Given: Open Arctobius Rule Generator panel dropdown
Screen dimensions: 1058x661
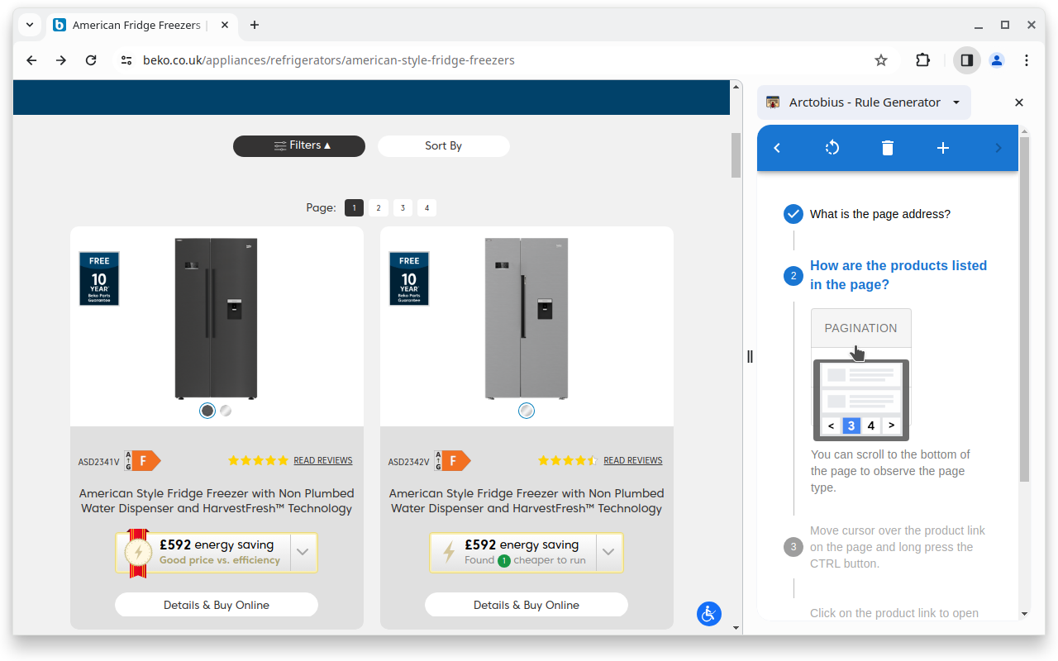Looking at the screenshot, I should click(956, 102).
